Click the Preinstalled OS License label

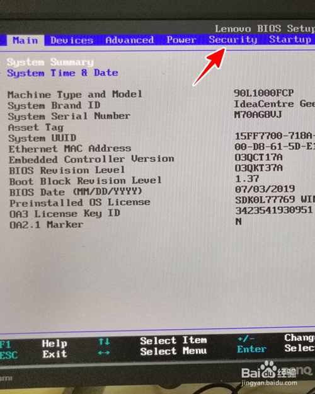click(80, 203)
